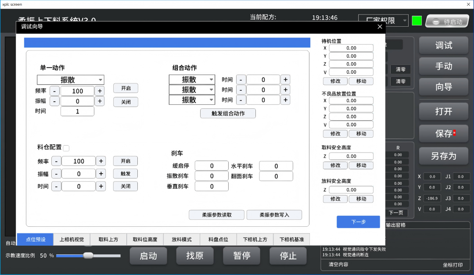
Task: Click the 下一步 button
Action: (358, 222)
